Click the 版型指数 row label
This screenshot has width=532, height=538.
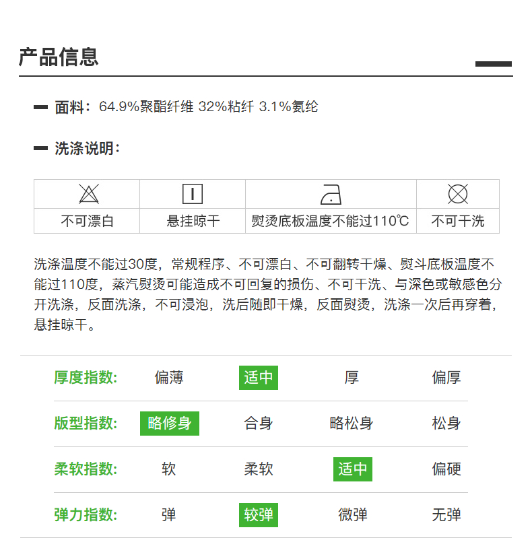click(86, 423)
